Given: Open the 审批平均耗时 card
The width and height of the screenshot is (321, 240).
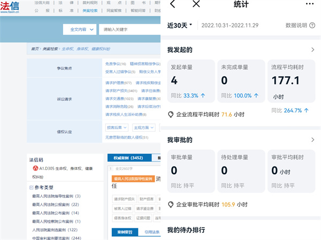Looking at the screenshot, I should [292, 171].
